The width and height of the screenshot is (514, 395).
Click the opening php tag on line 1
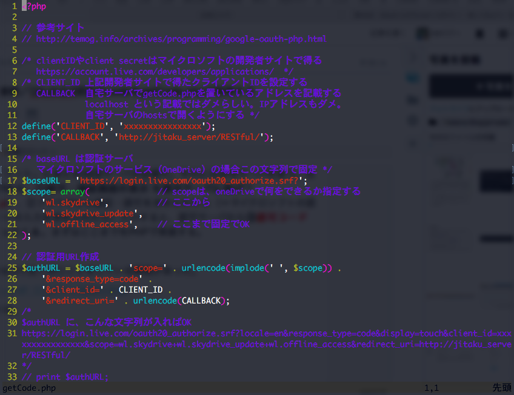point(33,6)
